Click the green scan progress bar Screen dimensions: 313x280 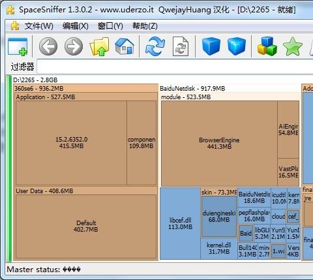[8, 168]
